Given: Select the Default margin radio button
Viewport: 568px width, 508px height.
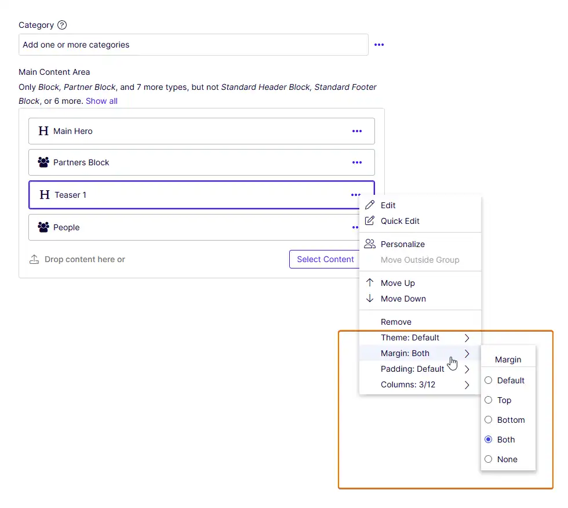Looking at the screenshot, I should pyautogui.click(x=489, y=380).
